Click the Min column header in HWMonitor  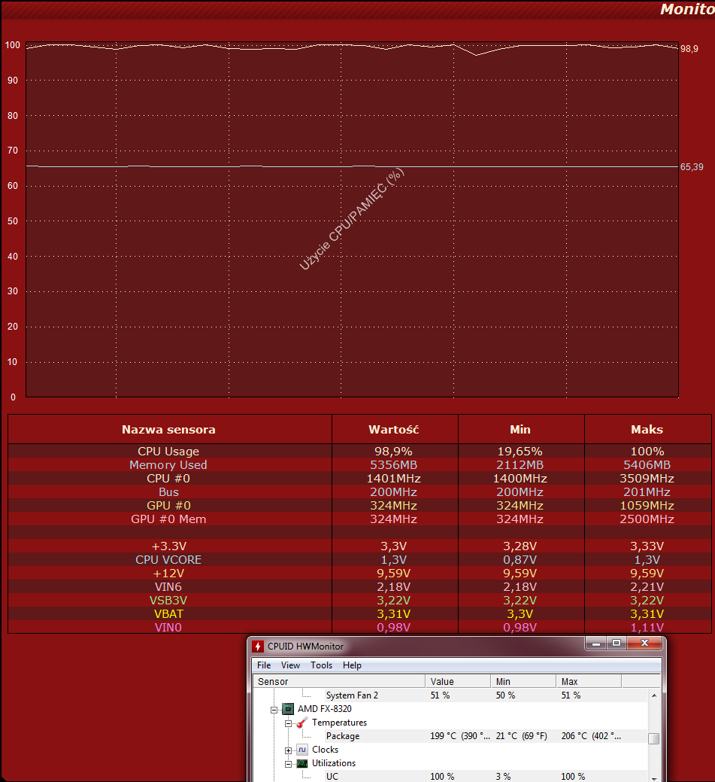pos(523,681)
